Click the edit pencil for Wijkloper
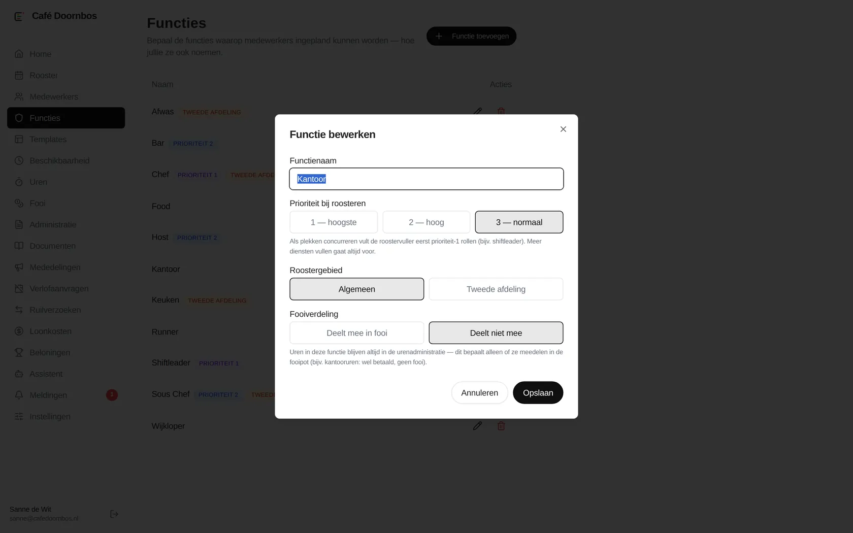This screenshot has height=533, width=853. click(x=477, y=426)
